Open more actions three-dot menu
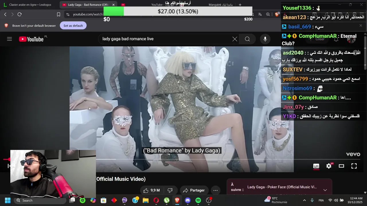 [x=216, y=190]
